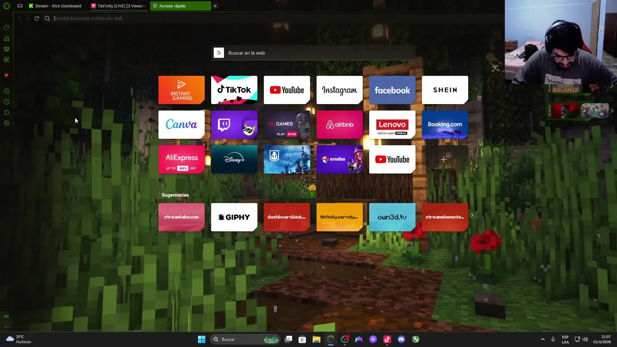Viewport: 617px width, 347px height.
Task: Open GX Corner gamepad icon in tab bar
Action: (x=20, y=6)
